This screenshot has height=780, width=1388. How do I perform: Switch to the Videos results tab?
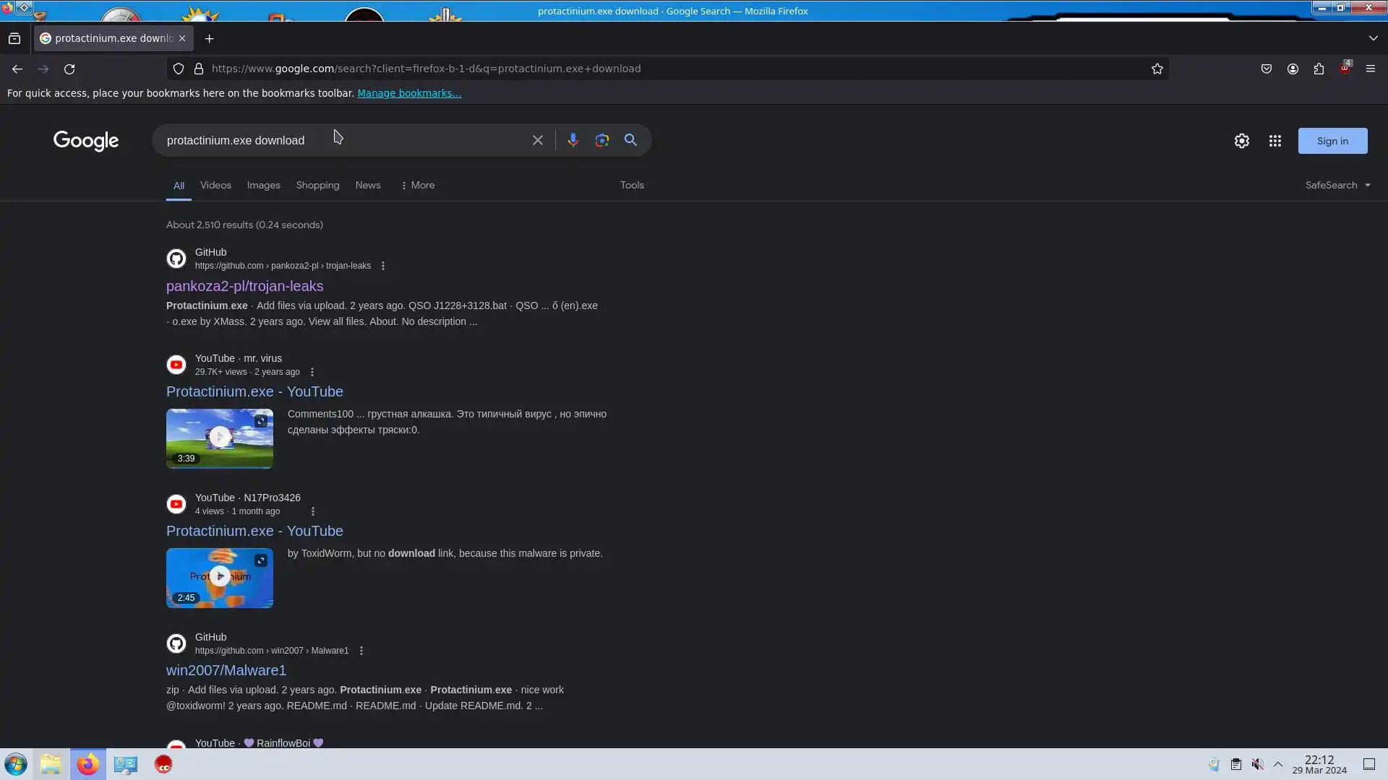coord(215,185)
